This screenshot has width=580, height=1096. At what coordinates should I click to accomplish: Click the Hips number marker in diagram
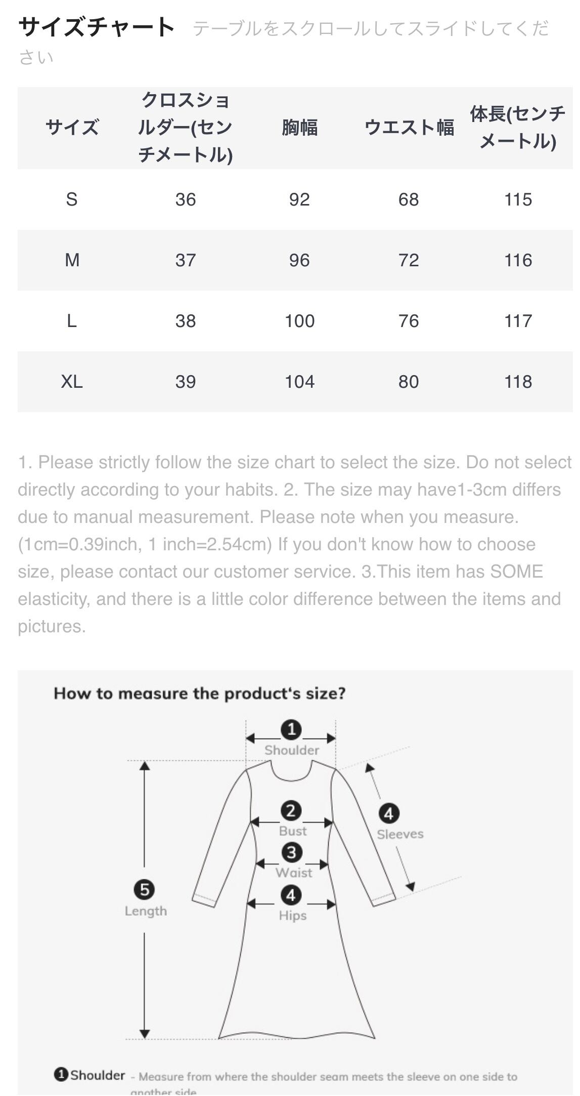291,895
